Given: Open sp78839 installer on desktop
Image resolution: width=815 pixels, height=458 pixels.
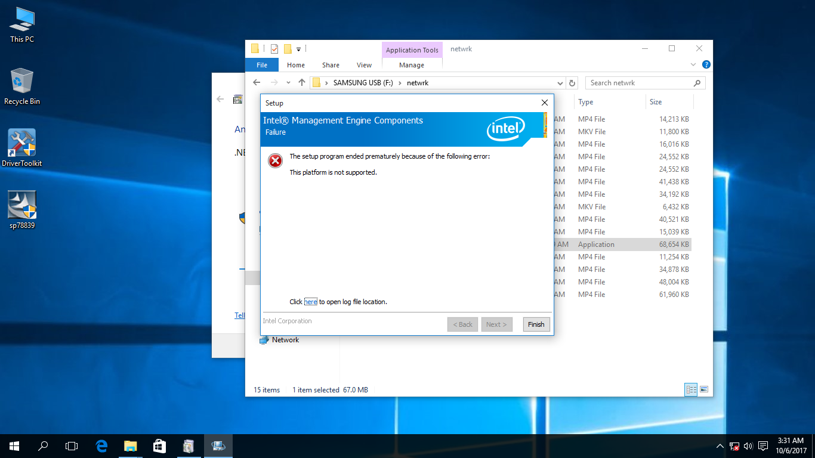Looking at the screenshot, I should (22, 210).
